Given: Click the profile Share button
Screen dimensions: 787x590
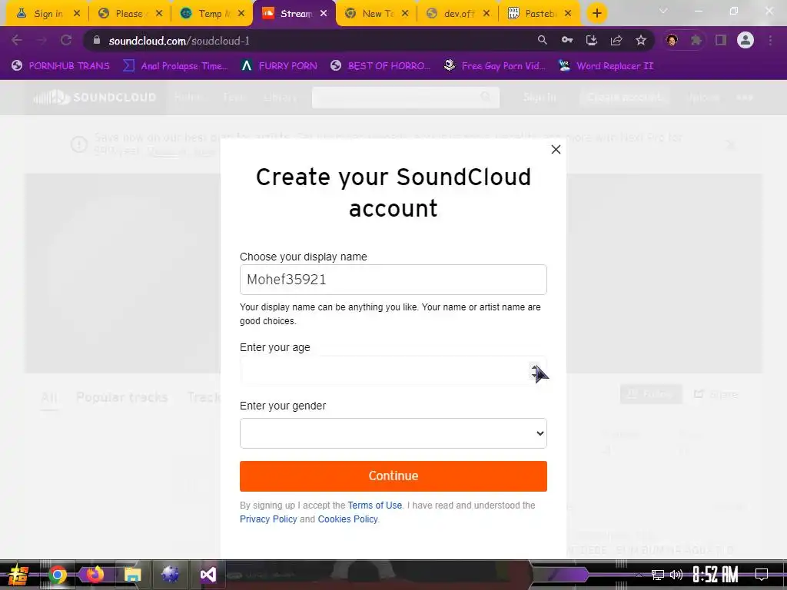Looking at the screenshot, I should 716,394.
